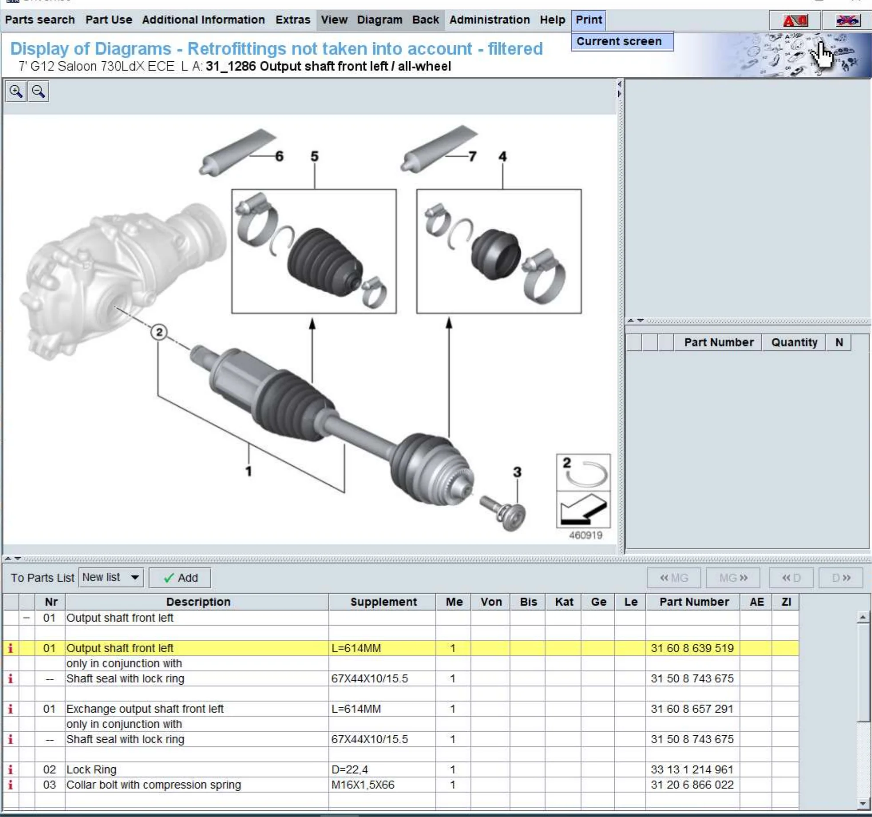The image size is (872, 817).
Task: Click info icon for Lock Ring row
Action: [x=10, y=769]
